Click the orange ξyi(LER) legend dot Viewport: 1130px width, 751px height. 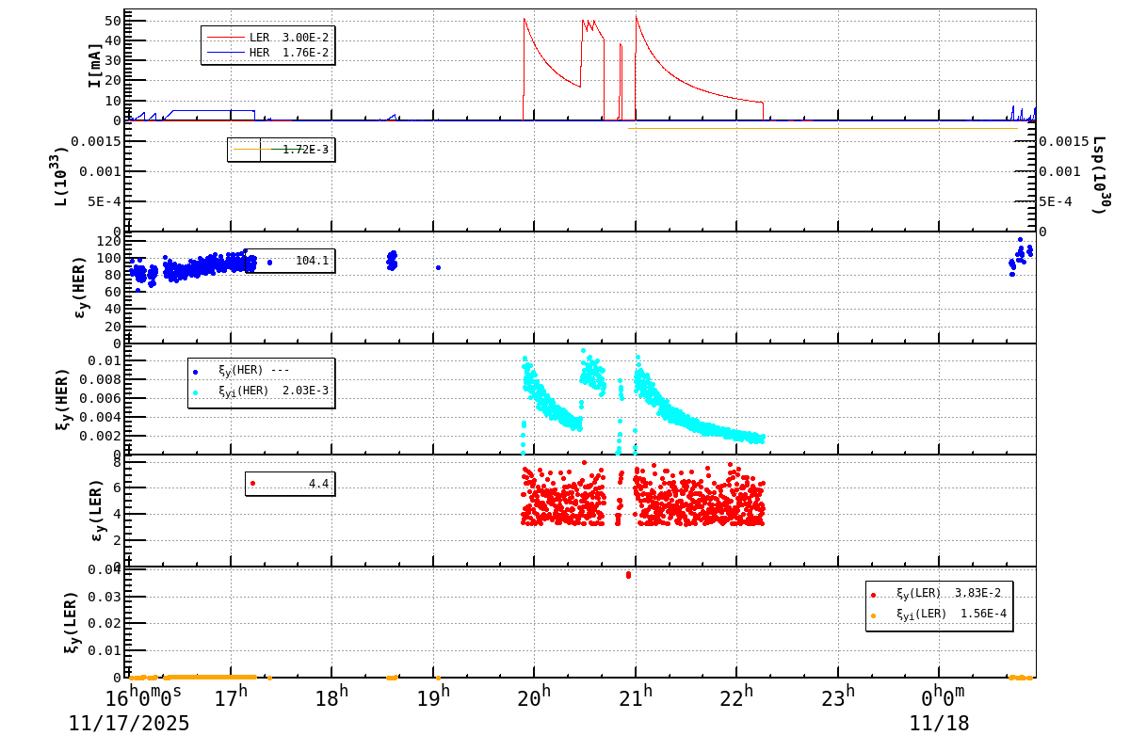(x=873, y=616)
